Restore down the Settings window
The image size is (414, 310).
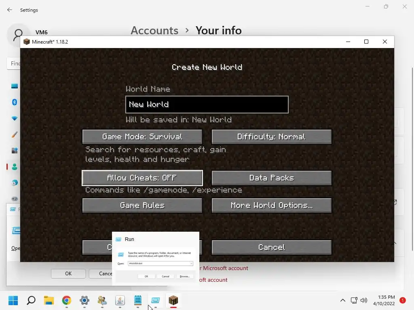pyautogui.click(x=386, y=6)
